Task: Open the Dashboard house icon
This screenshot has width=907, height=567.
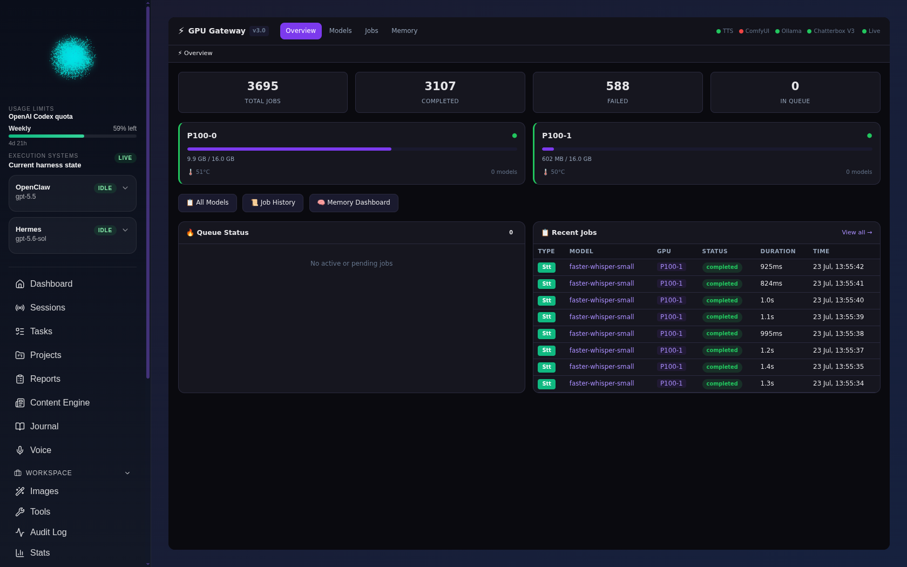Action: pos(20,284)
